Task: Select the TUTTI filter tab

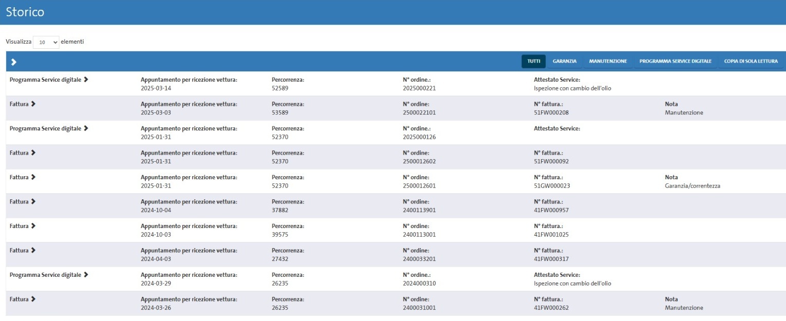Action: 533,61
